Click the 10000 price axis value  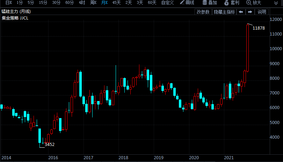[276, 49]
